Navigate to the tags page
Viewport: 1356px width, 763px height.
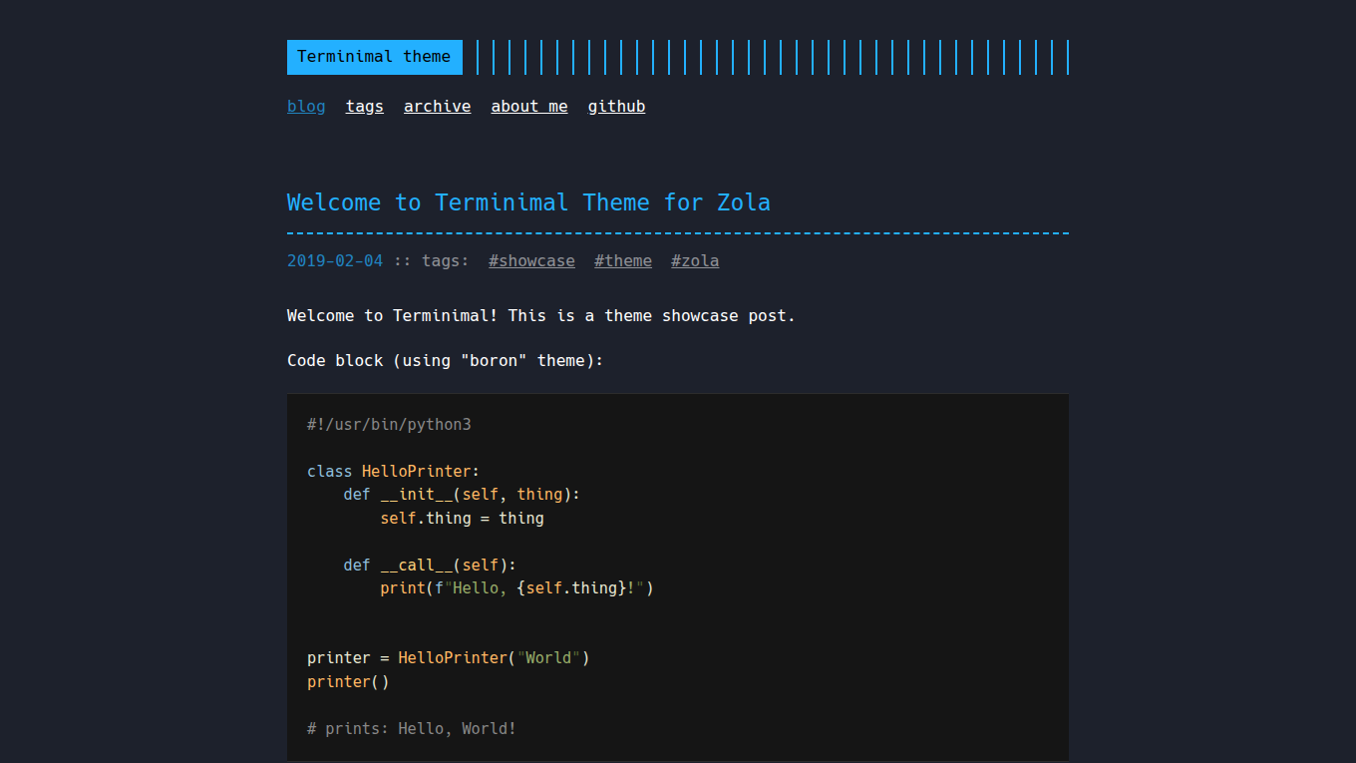pyautogui.click(x=364, y=106)
